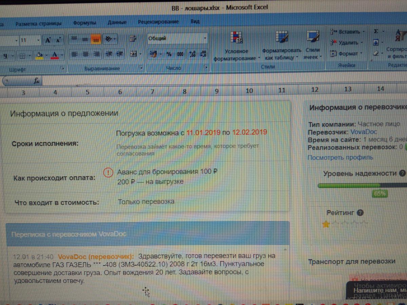Screen dimensions: 407x305
Task: Apply thousands separator 000 format
Action: (x=180, y=54)
